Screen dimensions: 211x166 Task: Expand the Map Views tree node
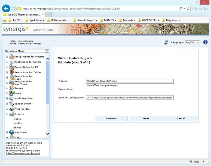click(x=7, y=132)
